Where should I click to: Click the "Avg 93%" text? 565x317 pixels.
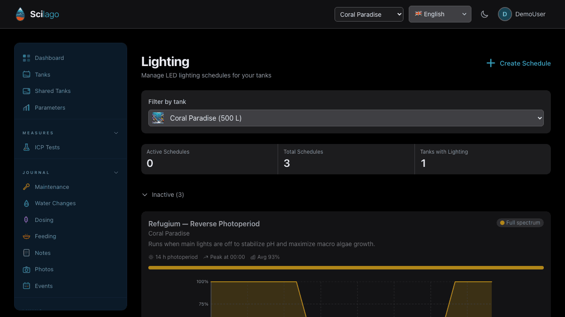pyautogui.click(x=268, y=257)
